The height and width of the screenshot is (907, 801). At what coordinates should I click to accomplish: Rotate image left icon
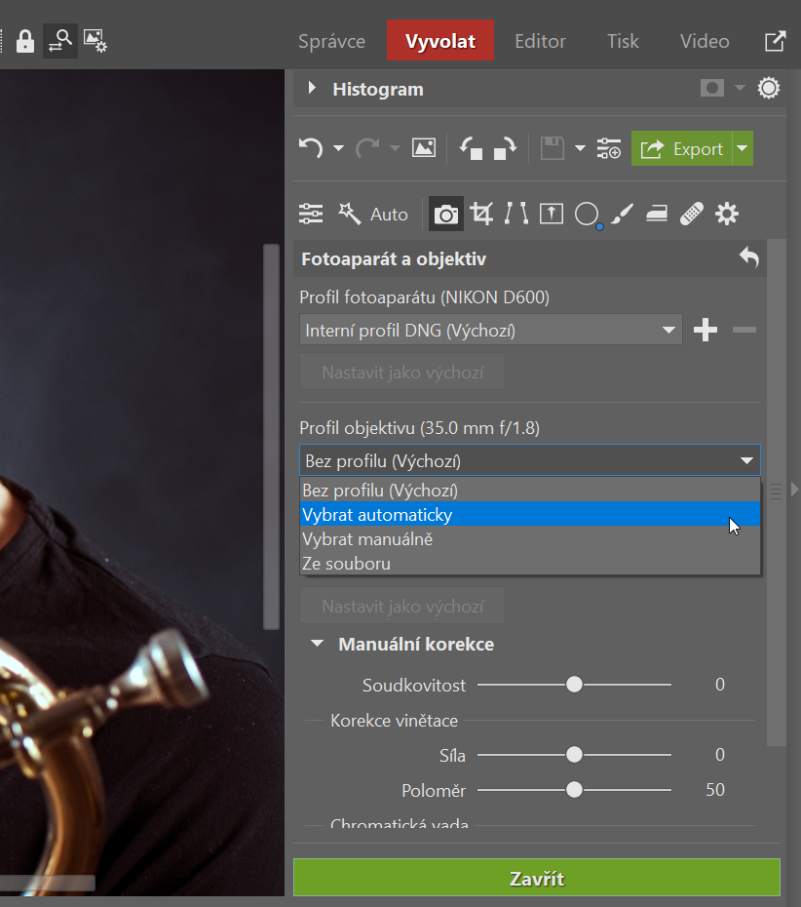click(x=471, y=148)
